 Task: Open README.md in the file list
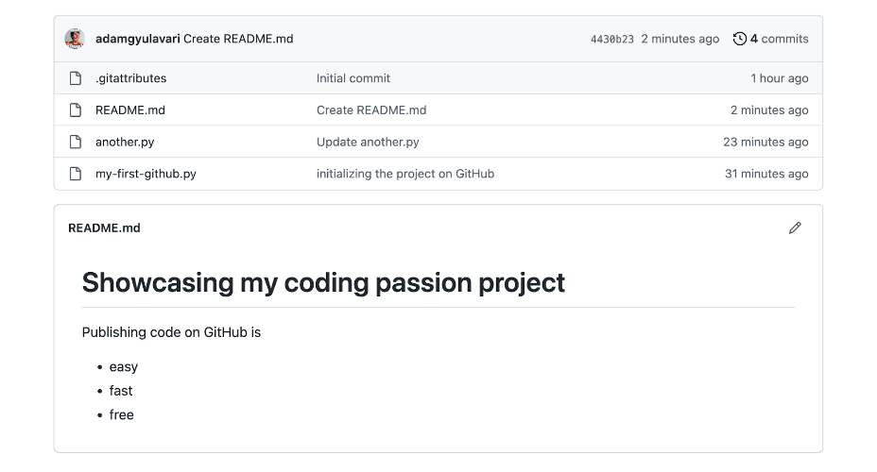(x=129, y=110)
